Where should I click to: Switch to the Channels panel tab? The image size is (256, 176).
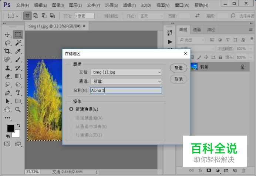(197, 30)
